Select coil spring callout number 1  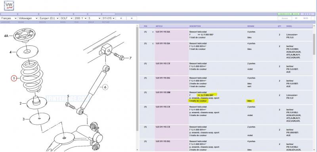click(x=14, y=78)
